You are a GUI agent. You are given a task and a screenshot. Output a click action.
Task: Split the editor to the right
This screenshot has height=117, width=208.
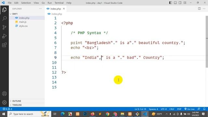[x=199, y=9]
